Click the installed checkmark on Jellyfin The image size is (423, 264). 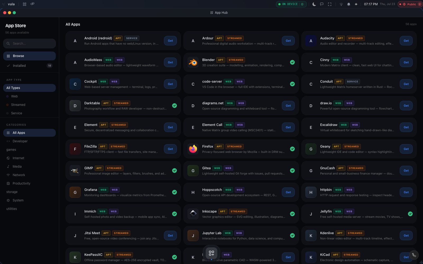410,214
